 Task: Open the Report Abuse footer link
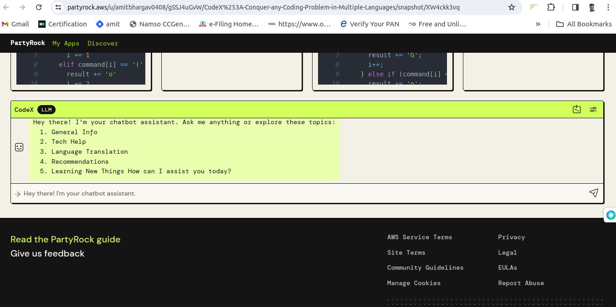coord(521,283)
